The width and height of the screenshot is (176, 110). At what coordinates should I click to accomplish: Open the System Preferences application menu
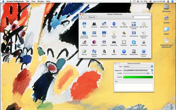click(15, 1)
